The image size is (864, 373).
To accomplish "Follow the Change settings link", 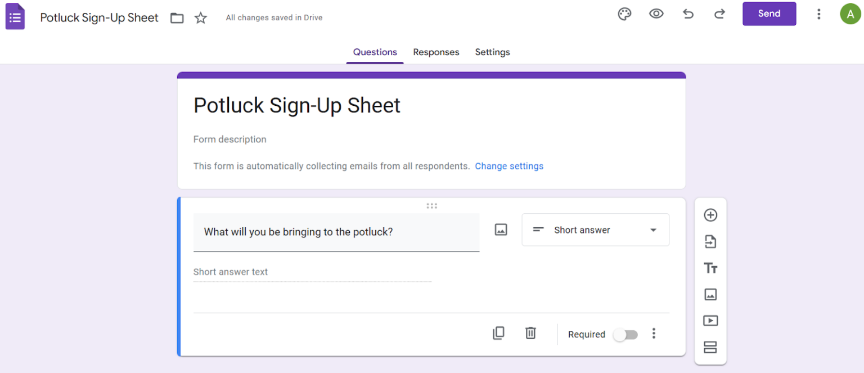I will tap(509, 166).
